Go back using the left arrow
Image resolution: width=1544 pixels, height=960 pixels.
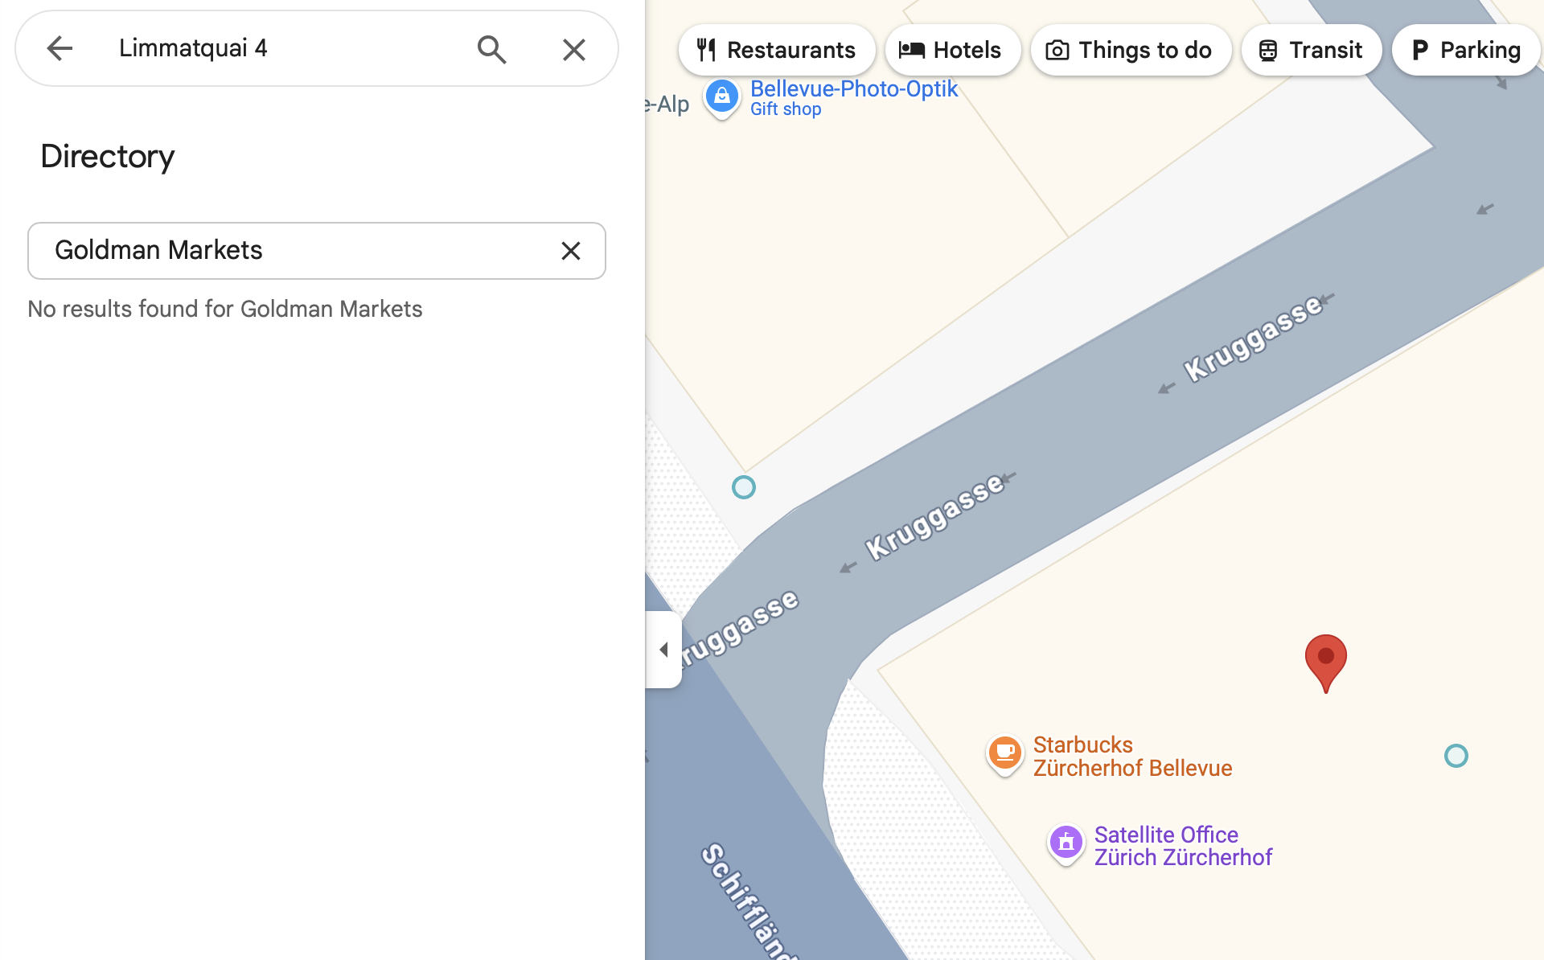(60, 49)
